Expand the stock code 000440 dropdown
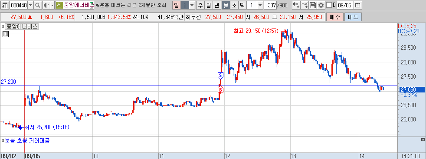This screenshot has height=159, width=426. coord(30,5)
